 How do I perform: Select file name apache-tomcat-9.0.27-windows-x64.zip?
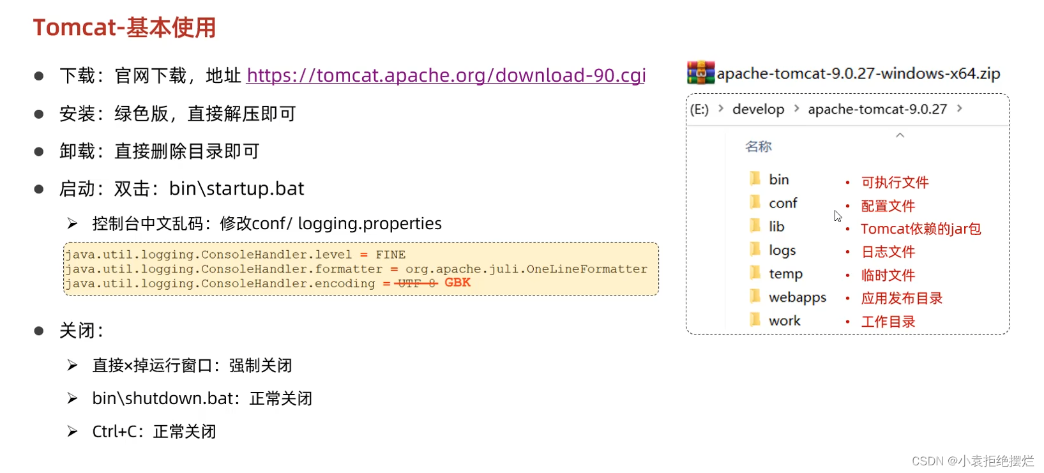(858, 73)
